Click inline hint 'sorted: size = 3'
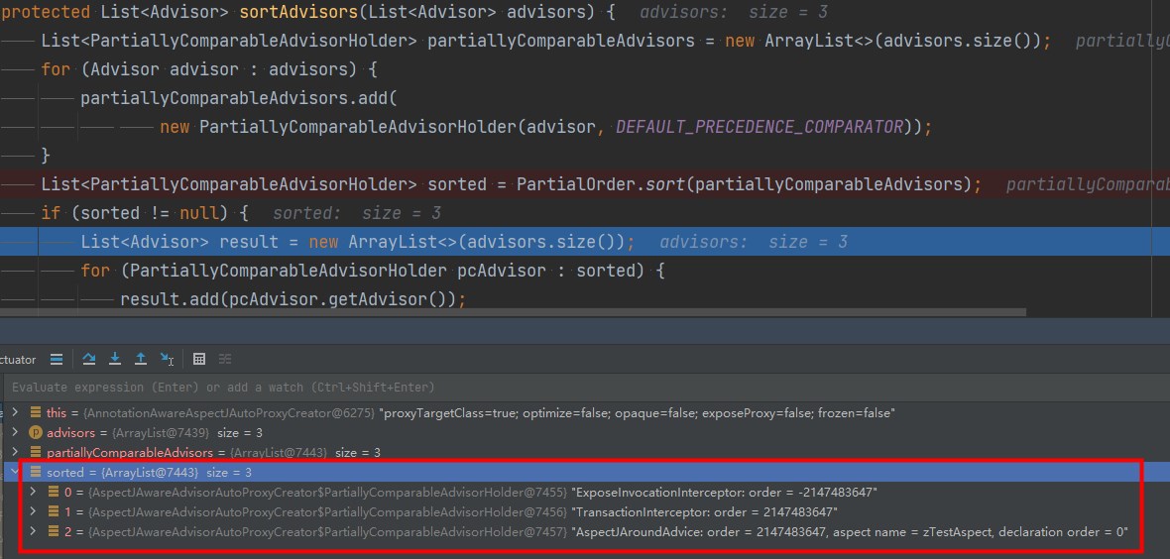 tap(357, 213)
